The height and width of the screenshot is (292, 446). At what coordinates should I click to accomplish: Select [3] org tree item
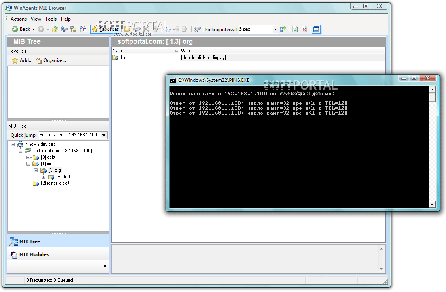pos(55,171)
